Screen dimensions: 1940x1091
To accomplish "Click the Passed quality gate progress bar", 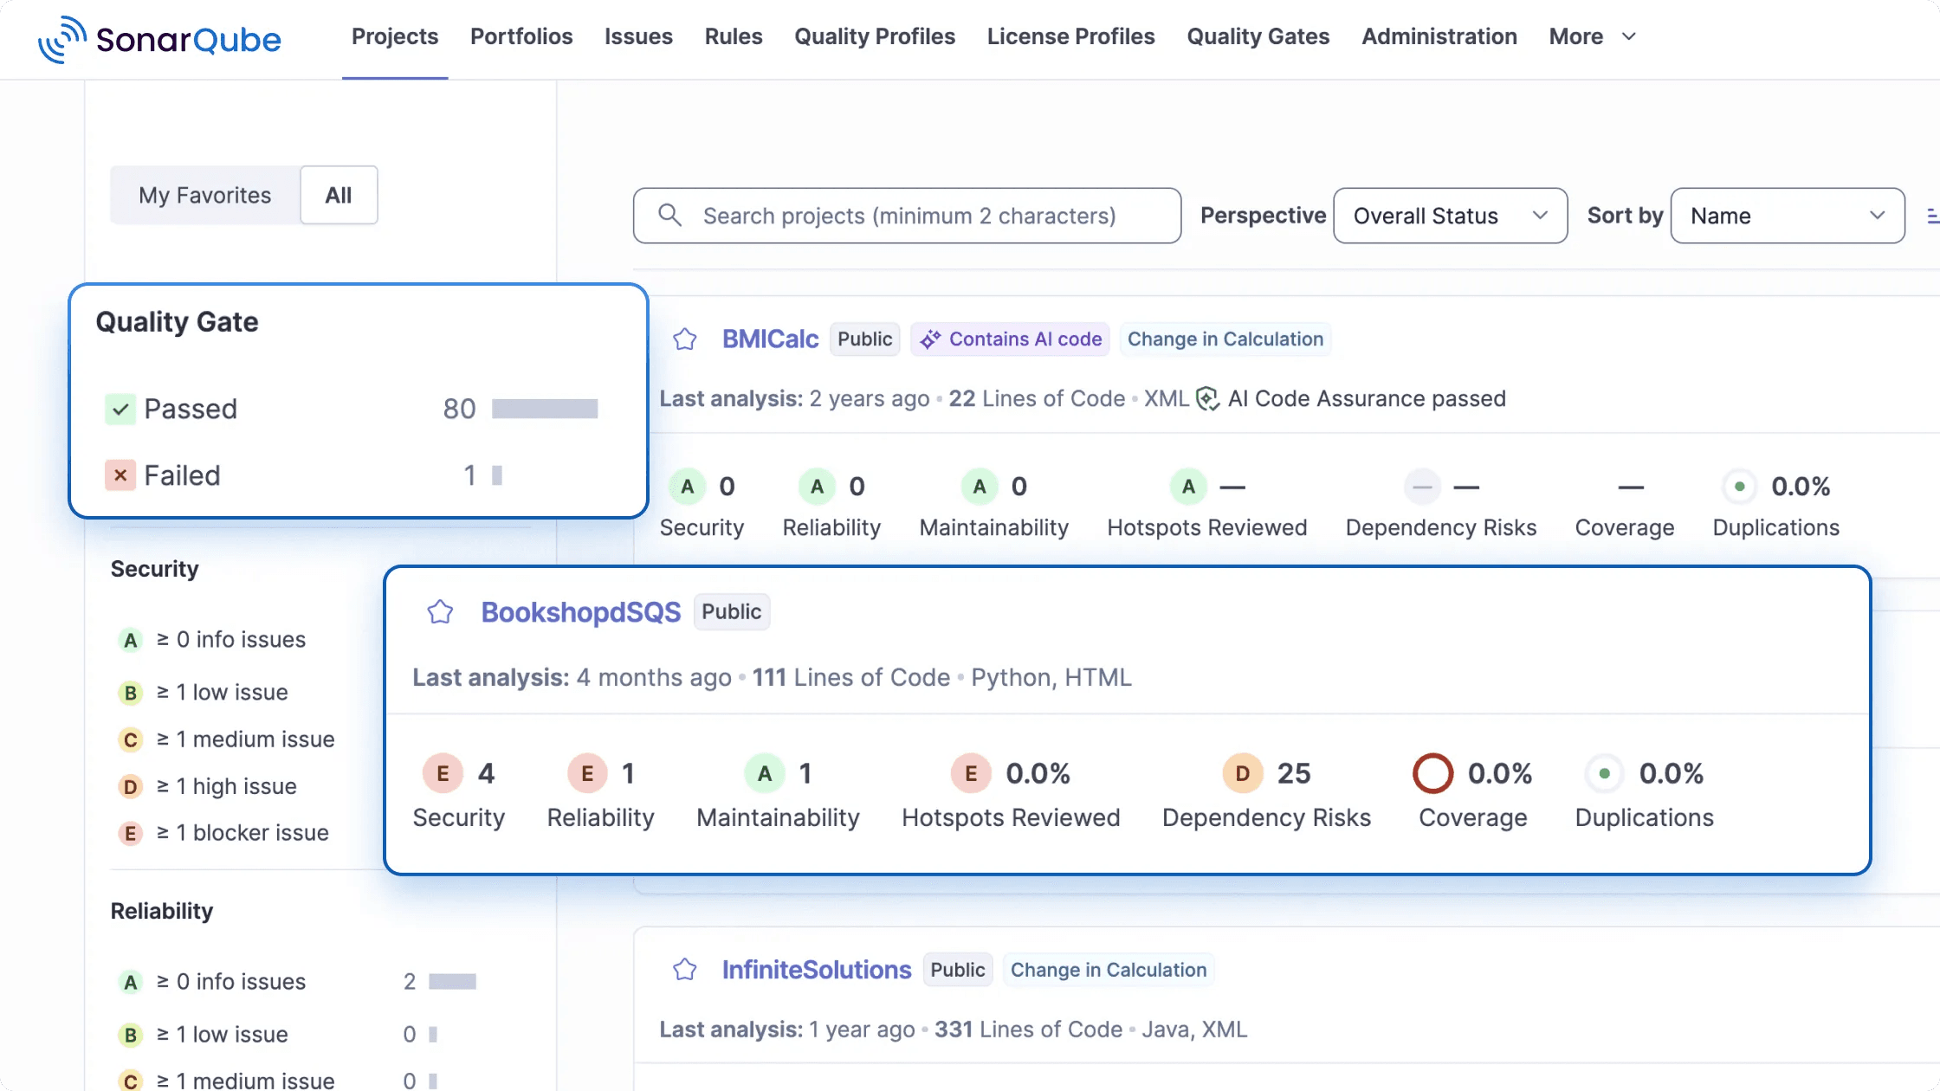I will (x=544, y=408).
